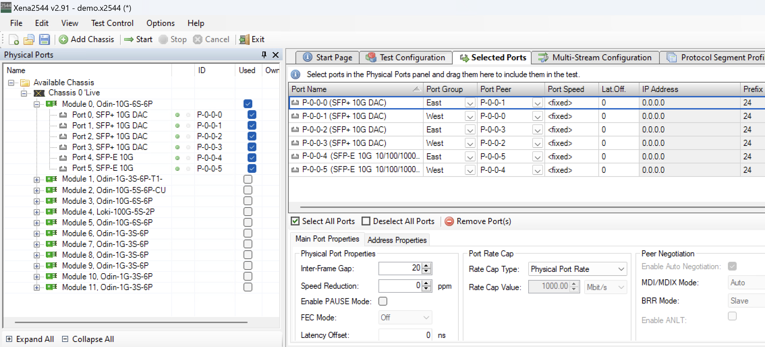Enable PAUSE Mode checkbox
Image resolution: width=765 pixels, height=347 pixels.
pos(383,301)
